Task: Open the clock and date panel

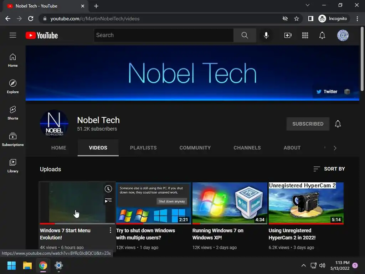Action: point(340,265)
